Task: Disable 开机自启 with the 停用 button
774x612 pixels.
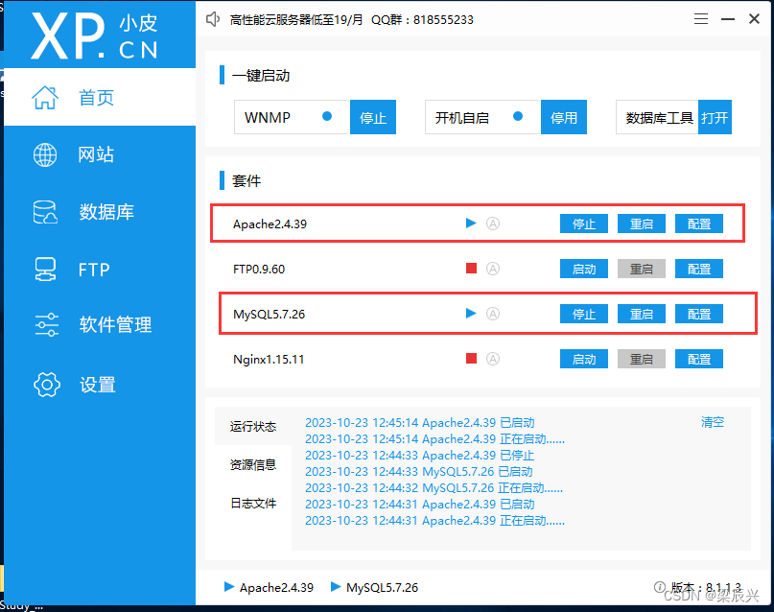Action: click(564, 117)
